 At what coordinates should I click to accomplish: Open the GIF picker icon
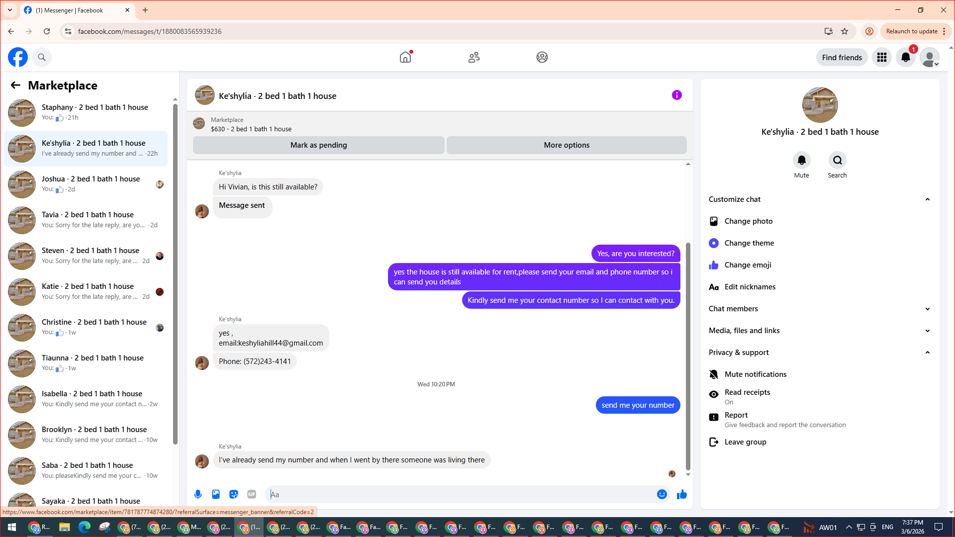252,494
